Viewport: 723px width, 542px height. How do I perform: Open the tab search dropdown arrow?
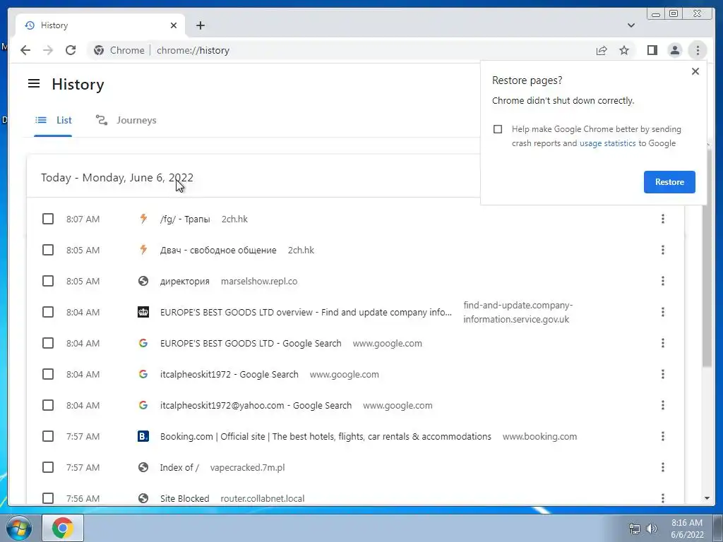[631, 25]
